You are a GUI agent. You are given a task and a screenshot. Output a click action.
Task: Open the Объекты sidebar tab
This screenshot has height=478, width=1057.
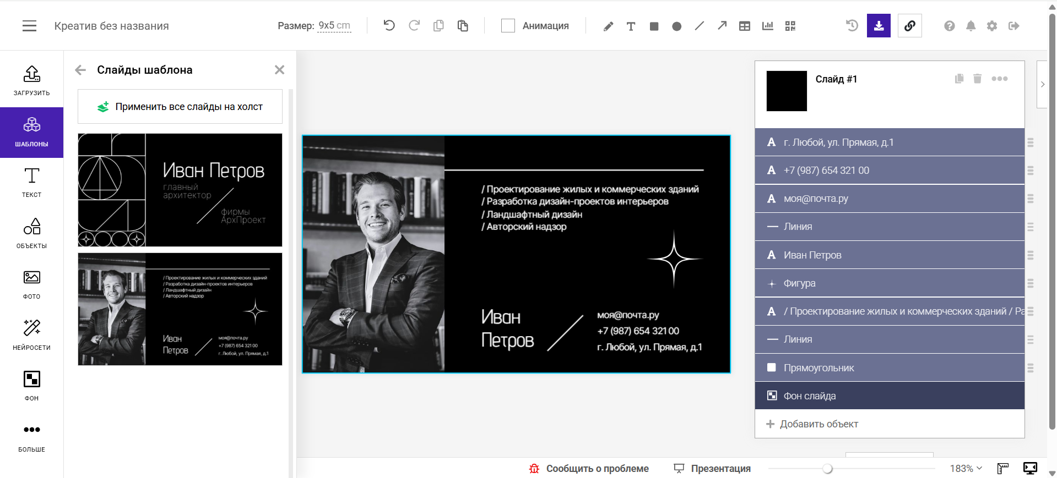coord(31,233)
